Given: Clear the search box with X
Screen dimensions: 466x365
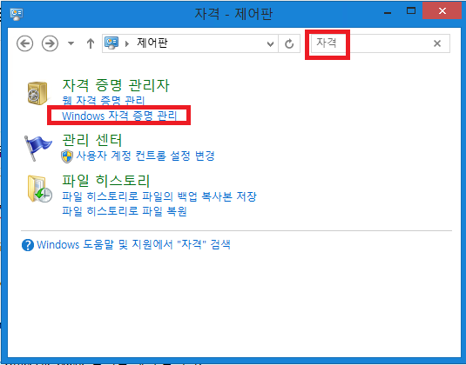Looking at the screenshot, I should click(x=437, y=43).
